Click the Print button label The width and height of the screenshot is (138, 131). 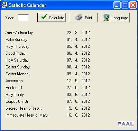[89, 18]
